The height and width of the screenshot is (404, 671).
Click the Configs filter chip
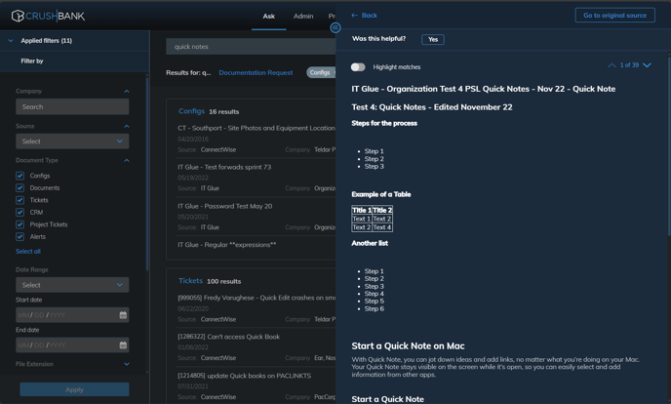tap(321, 73)
